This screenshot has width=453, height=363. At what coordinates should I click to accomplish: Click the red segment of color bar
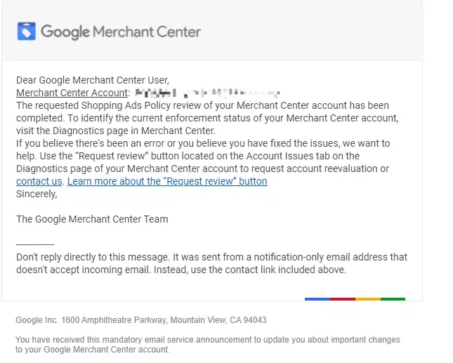point(343,299)
